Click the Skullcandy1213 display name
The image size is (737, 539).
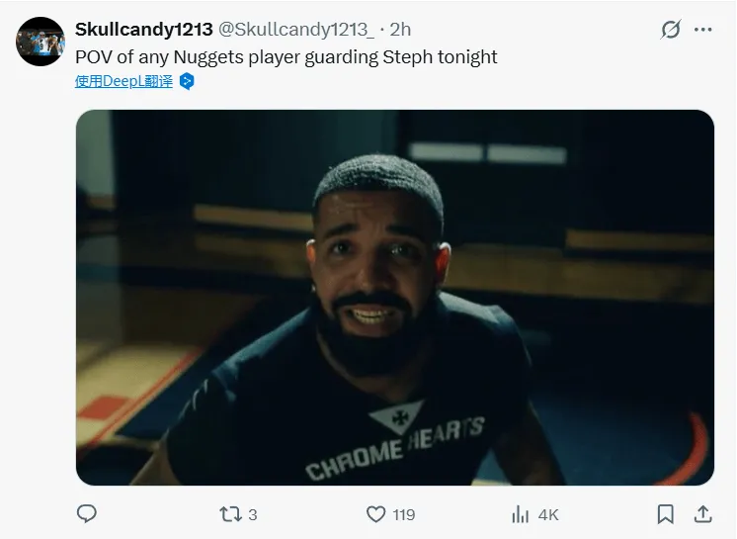click(144, 30)
